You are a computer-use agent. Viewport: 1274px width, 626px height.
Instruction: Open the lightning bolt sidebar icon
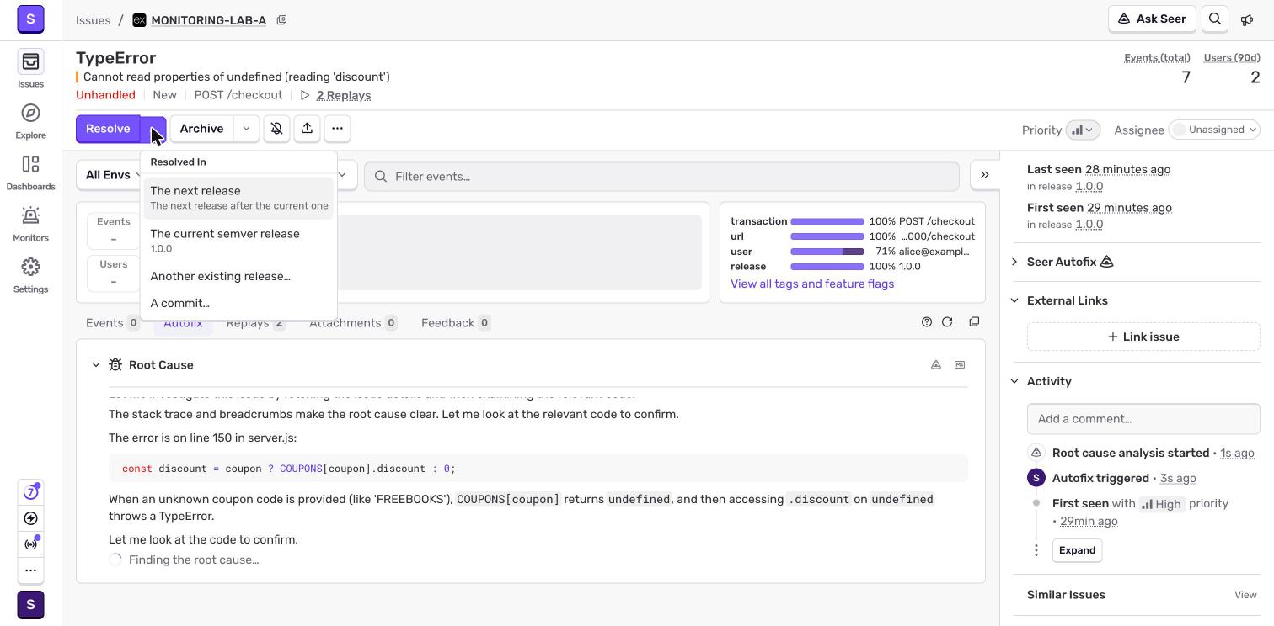[x=30, y=518]
